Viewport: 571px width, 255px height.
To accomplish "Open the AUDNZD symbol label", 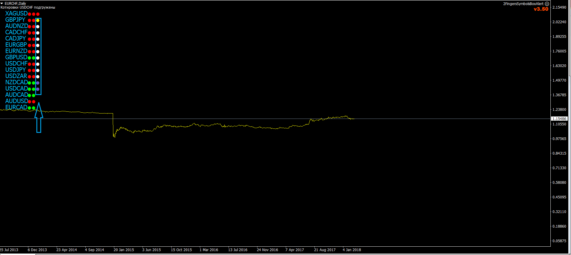I will click(17, 26).
